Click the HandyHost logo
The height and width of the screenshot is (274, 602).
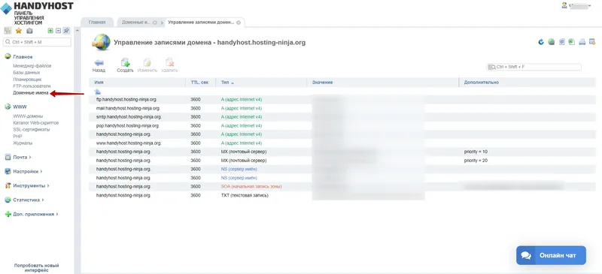(x=37, y=13)
